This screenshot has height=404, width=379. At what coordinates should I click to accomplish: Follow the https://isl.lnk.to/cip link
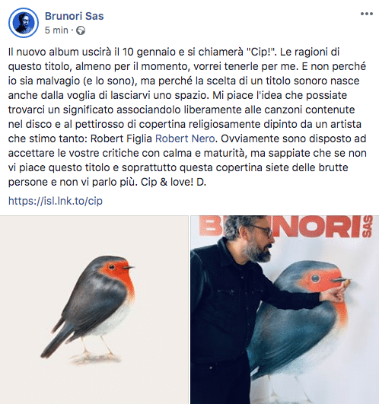click(x=56, y=201)
